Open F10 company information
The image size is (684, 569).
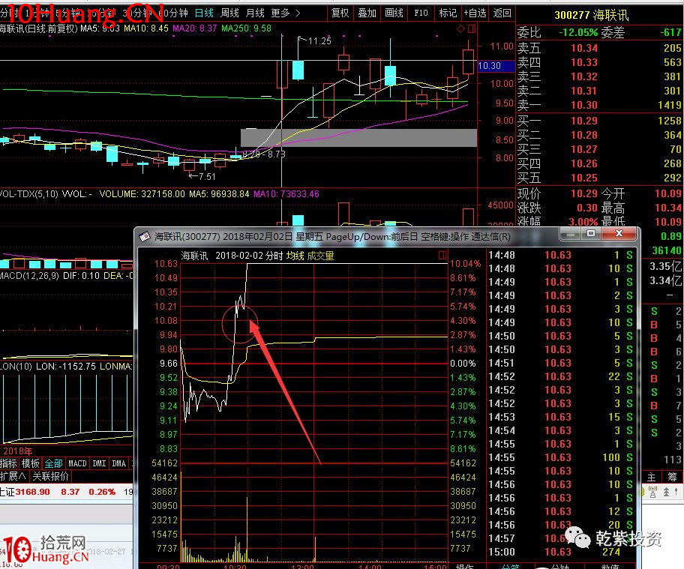421,13
